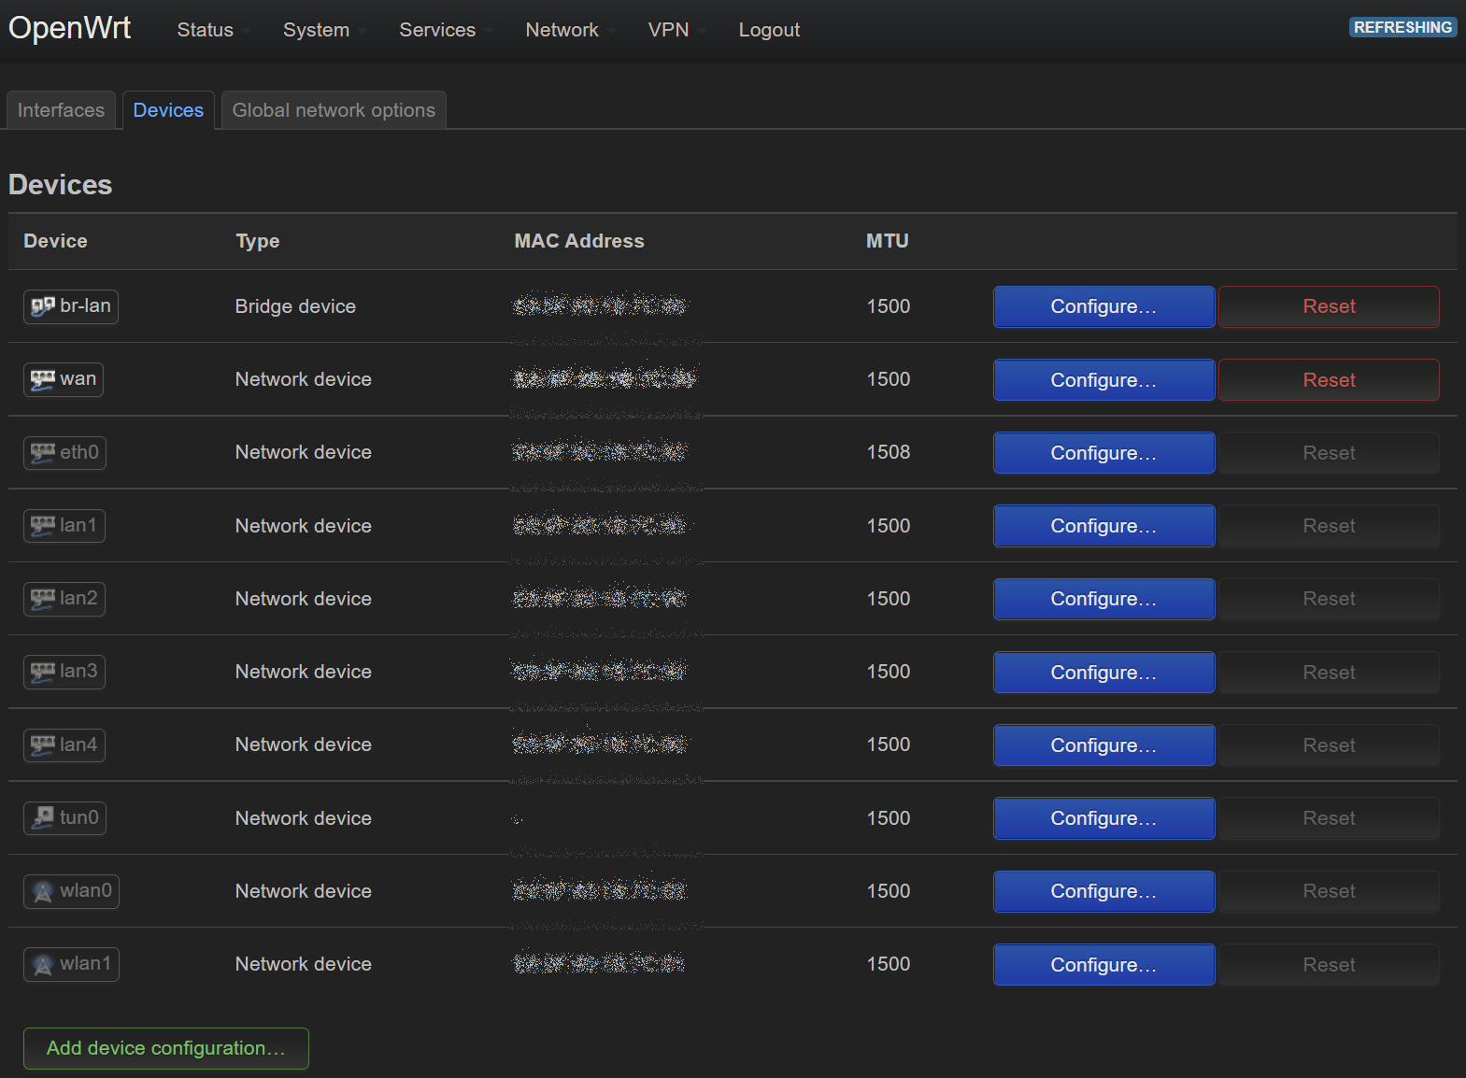This screenshot has height=1078, width=1466.
Task: Open the Global network options tab
Action: point(334,110)
